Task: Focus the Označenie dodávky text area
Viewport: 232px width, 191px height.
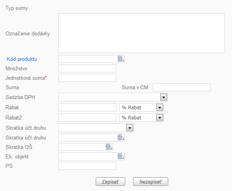Action: 141,33
